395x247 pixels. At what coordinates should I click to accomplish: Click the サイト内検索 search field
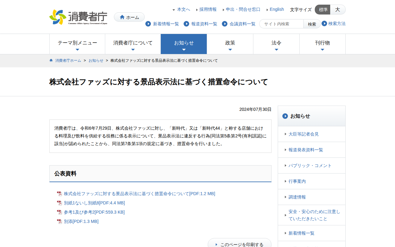click(282, 24)
